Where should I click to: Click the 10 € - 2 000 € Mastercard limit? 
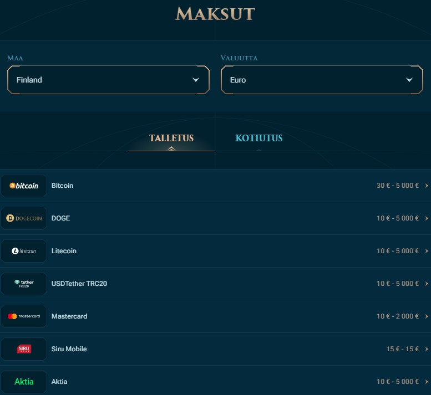398,316
